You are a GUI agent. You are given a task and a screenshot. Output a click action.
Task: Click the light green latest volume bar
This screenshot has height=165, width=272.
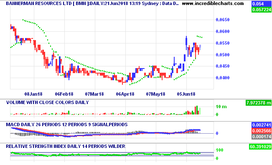click(x=200, y=111)
